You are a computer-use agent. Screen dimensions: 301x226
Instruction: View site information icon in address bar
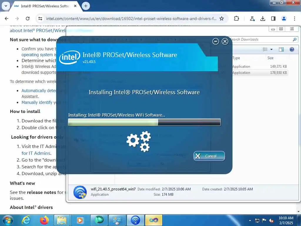coord(40,19)
